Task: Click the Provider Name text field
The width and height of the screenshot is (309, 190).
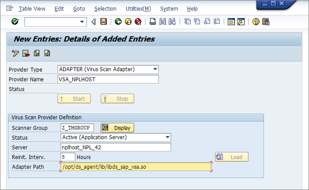Action: pos(108,79)
